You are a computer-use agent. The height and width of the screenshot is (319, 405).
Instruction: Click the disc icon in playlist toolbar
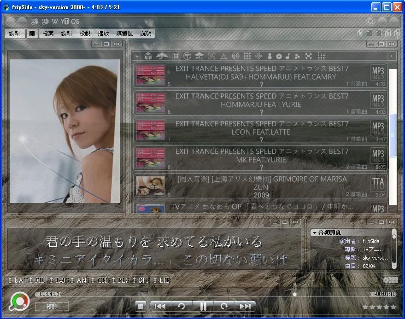(279, 56)
